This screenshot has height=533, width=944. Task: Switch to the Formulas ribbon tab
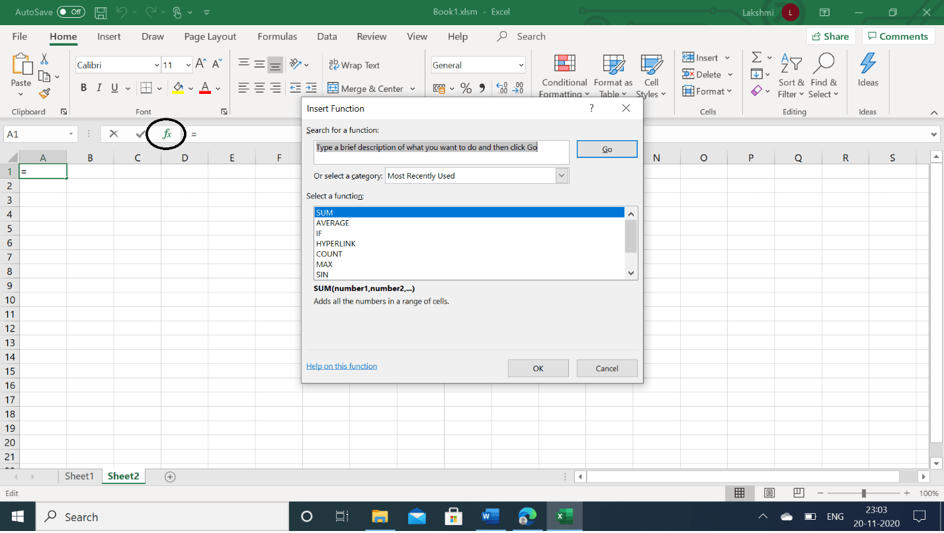[x=277, y=36]
